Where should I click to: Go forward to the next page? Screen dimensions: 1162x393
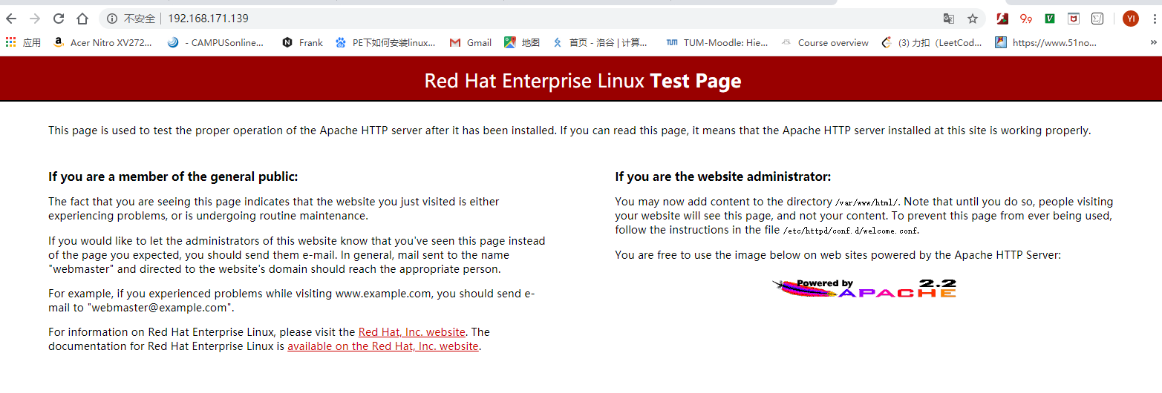click(x=34, y=19)
